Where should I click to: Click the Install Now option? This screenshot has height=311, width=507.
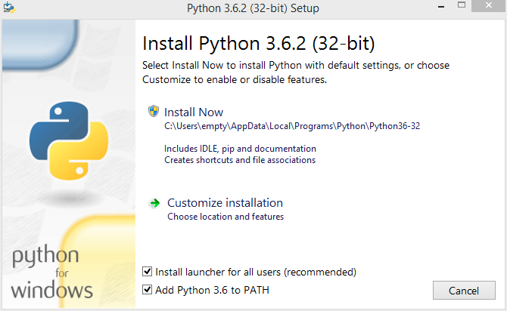coord(194,112)
